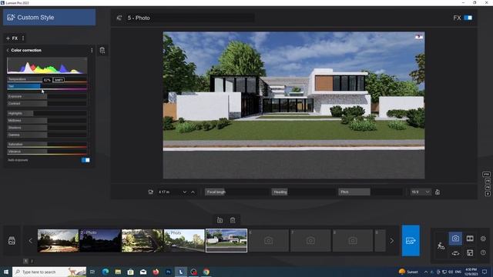Go to next photos with right arrow

click(392, 241)
